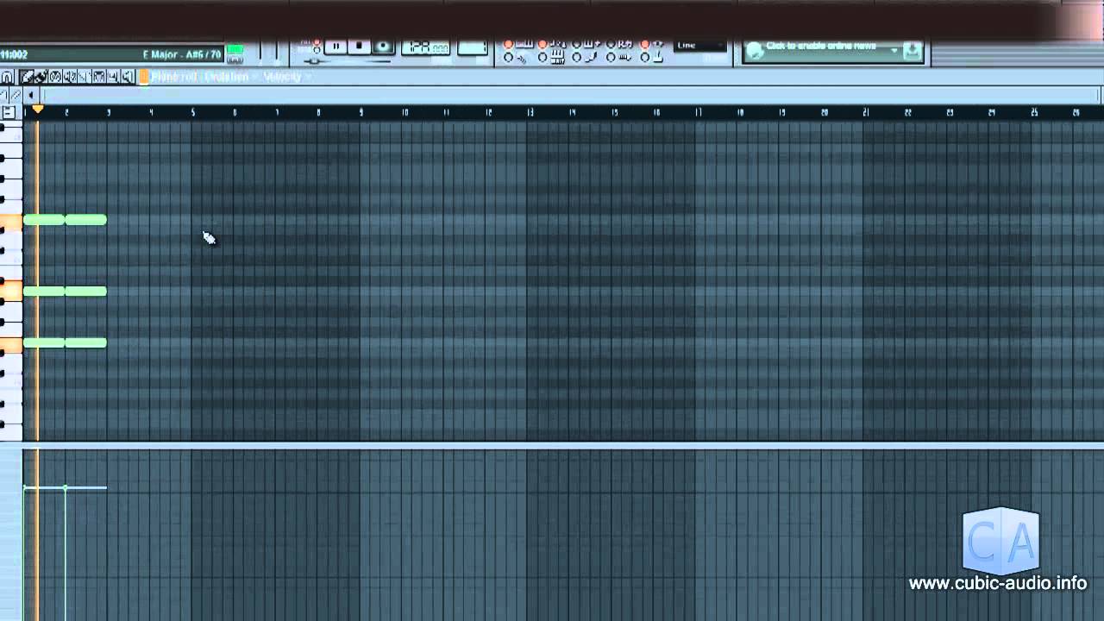Select the Mute tool in piano roll
The height and width of the screenshot is (621, 1104).
[x=70, y=77]
